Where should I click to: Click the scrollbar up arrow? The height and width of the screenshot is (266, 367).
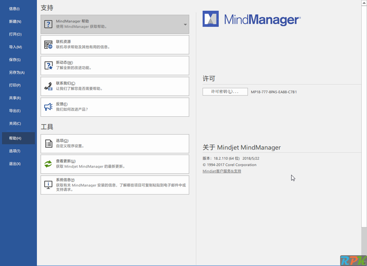[x=364, y=3]
